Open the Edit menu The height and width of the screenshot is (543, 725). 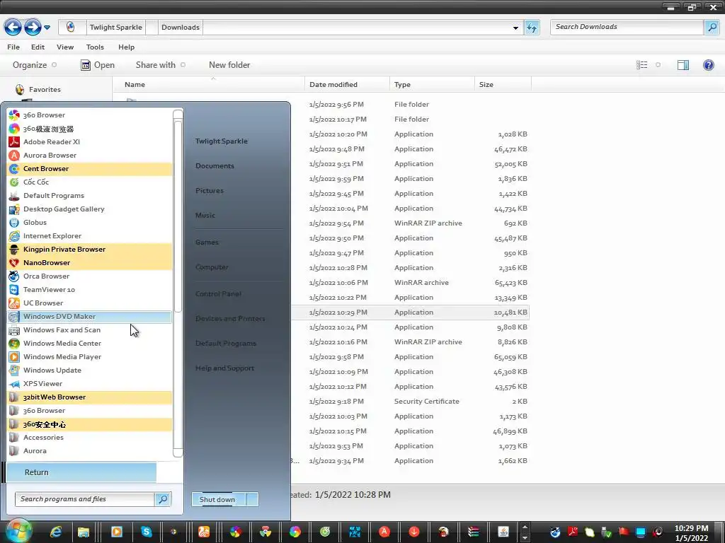pos(38,47)
